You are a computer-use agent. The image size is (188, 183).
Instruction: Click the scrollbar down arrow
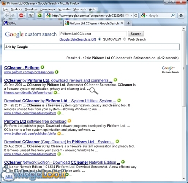pyautogui.click(x=184, y=179)
